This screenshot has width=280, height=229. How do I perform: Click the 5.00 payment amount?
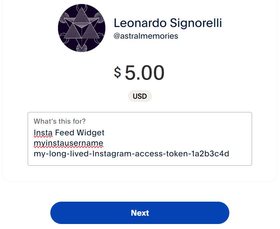coord(145,73)
